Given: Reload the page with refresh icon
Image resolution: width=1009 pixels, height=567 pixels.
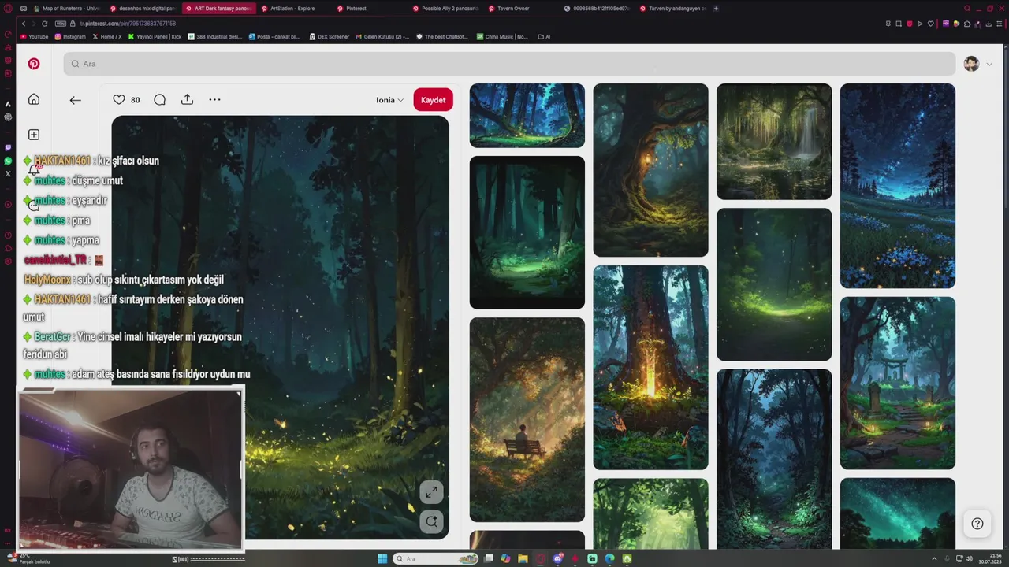Looking at the screenshot, I should pos(44,24).
